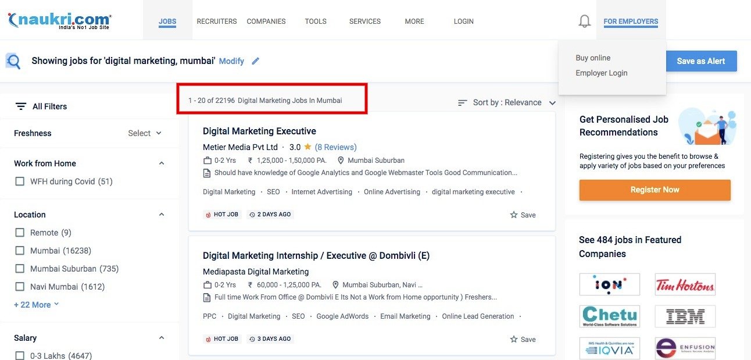
Task: Click the star Save icon on Digital Marketing Executive
Action: coord(514,215)
